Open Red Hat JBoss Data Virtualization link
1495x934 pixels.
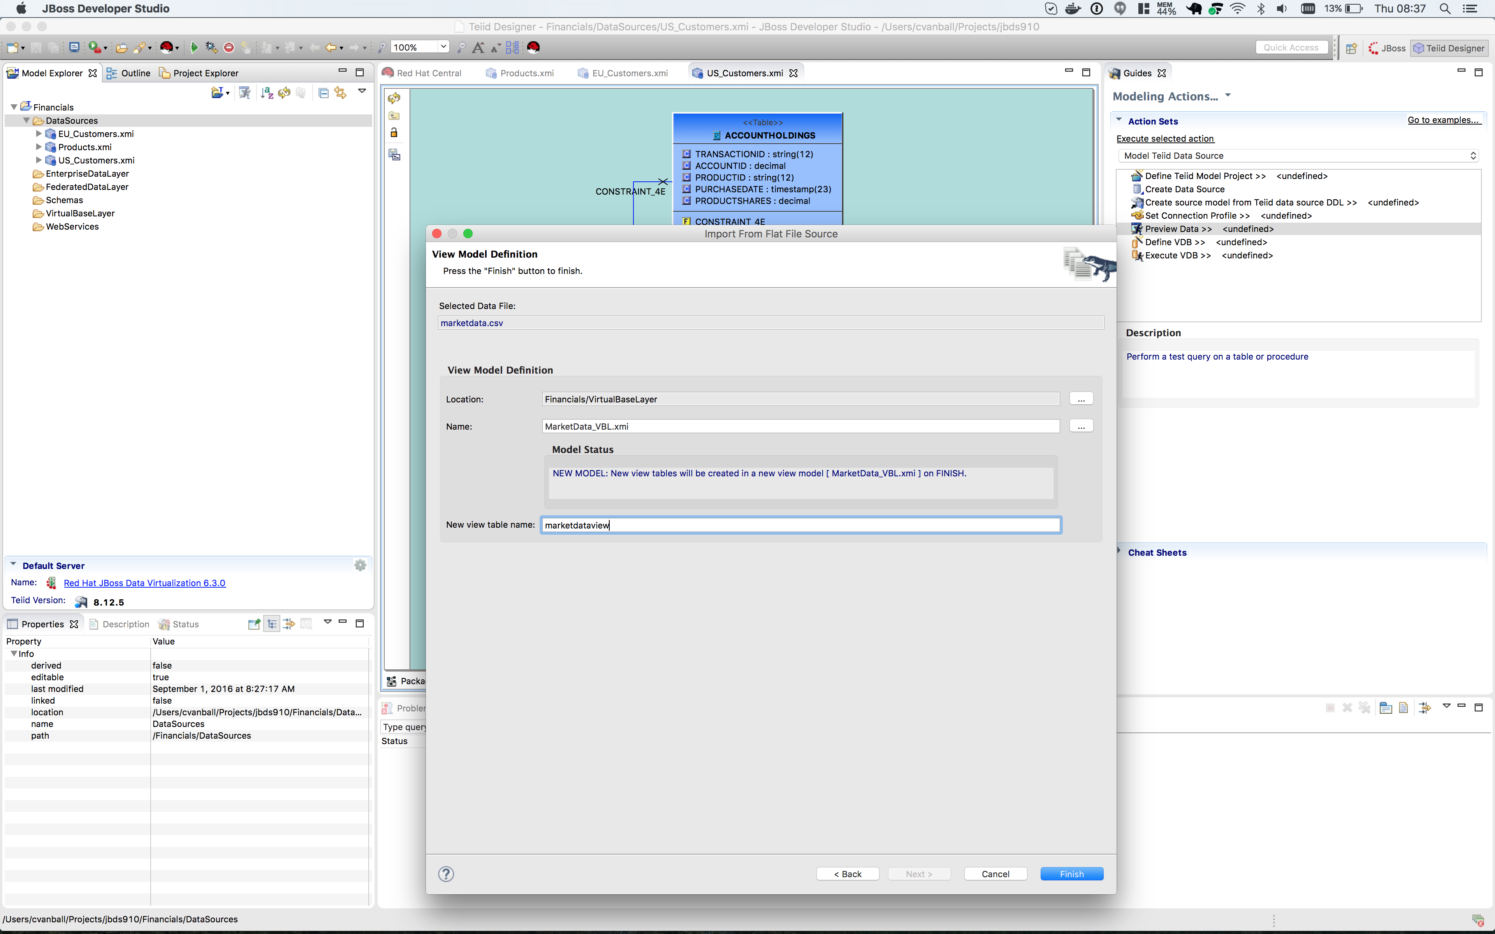[x=144, y=583]
